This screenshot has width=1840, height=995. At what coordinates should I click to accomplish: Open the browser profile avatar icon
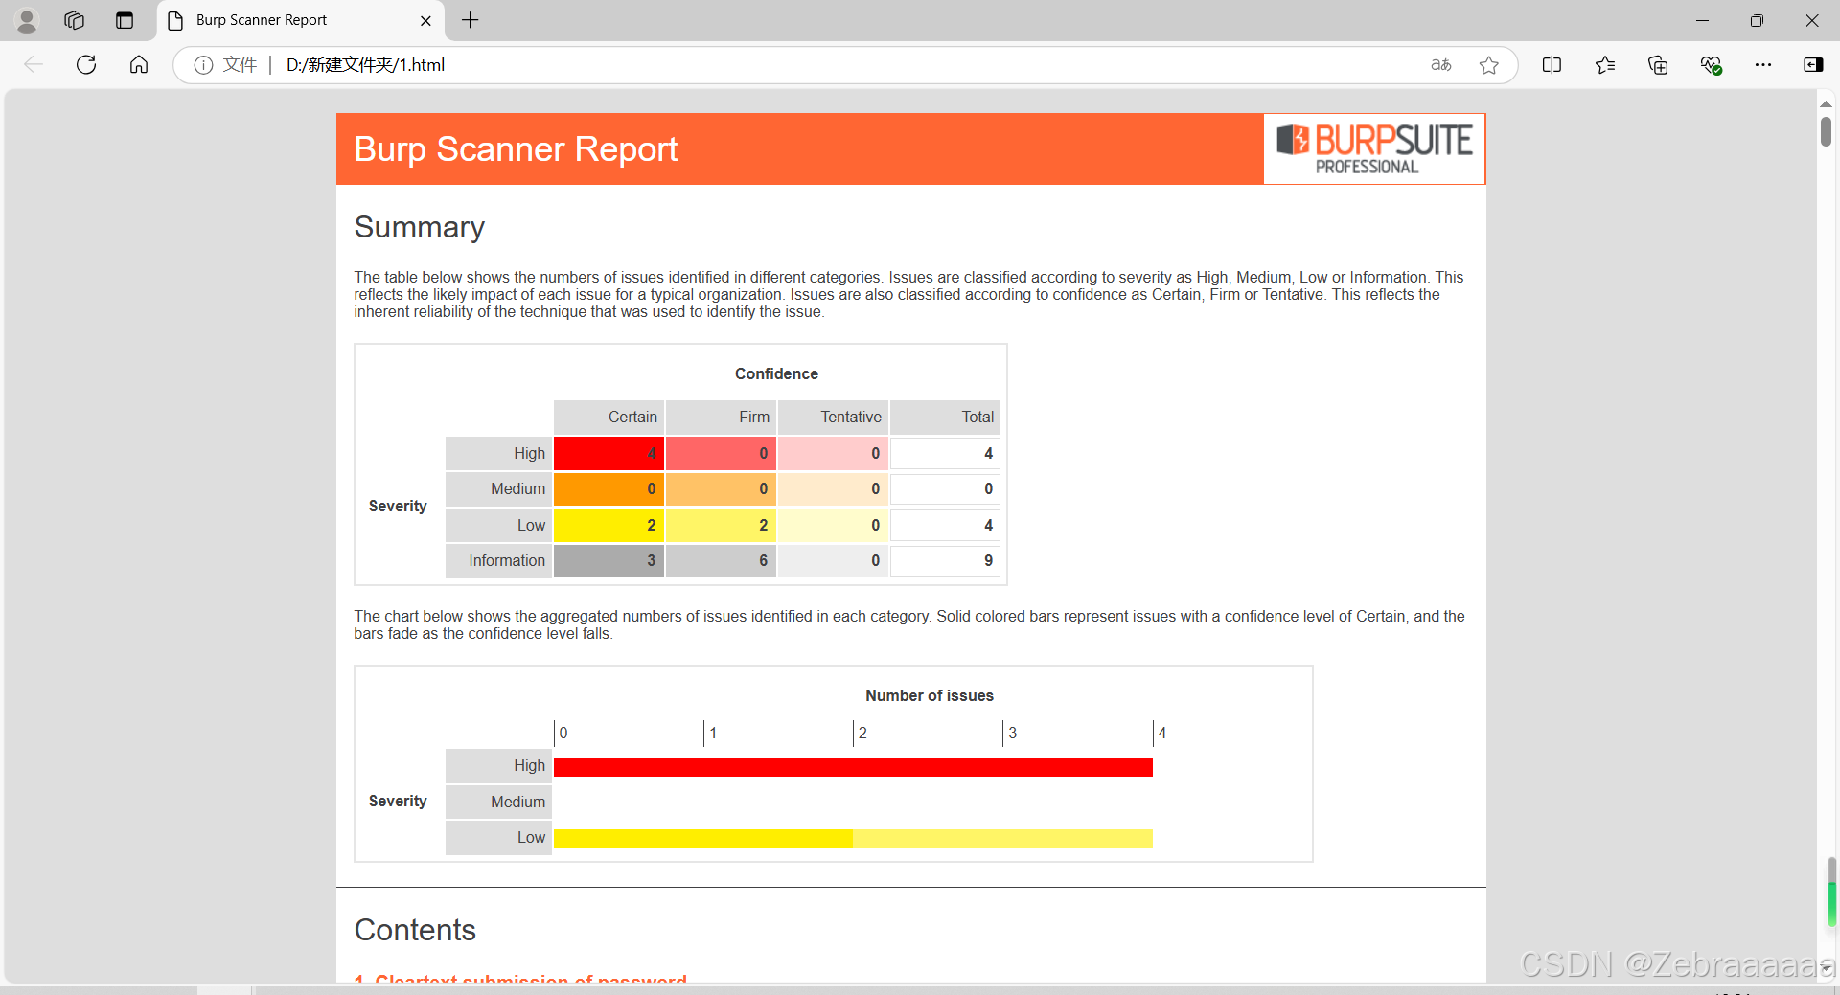(27, 20)
